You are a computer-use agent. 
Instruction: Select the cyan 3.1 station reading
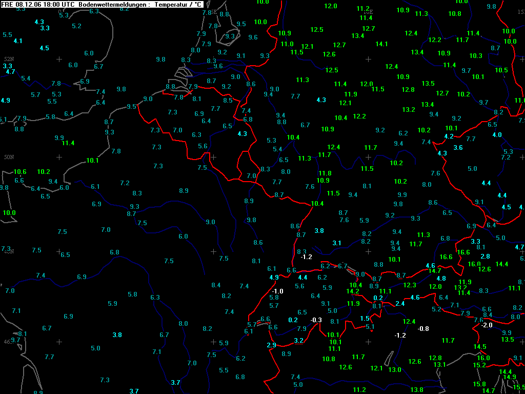click(337, 243)
